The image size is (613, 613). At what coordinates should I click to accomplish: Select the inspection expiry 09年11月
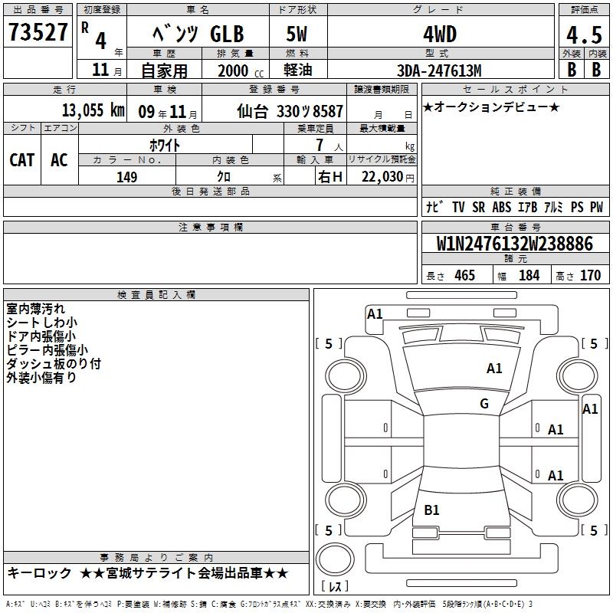pyautogui.click(x=168, y=112)
